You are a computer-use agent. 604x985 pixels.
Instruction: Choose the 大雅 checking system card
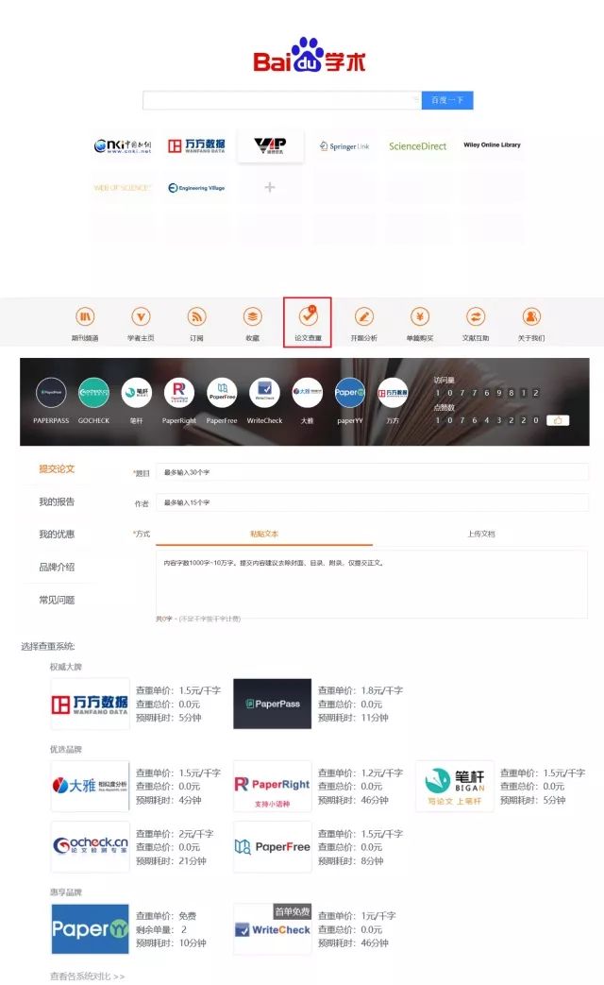pyautogui.click(x=90, y=787)
